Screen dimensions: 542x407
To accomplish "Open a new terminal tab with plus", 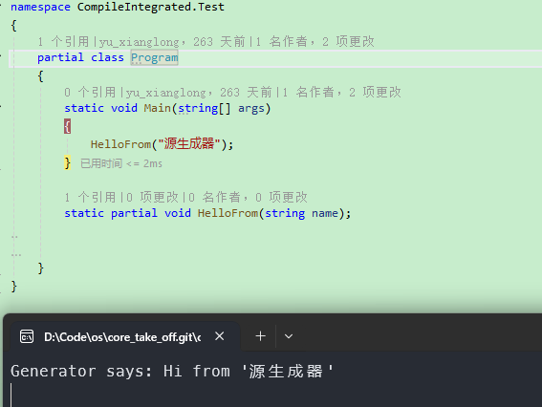I will pos(261,336).
